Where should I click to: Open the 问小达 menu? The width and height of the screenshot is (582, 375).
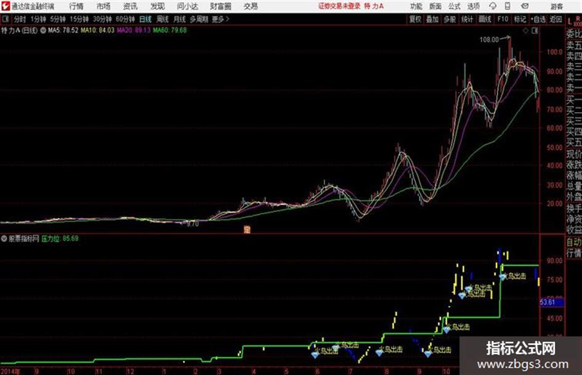click(x=187, y=6)
